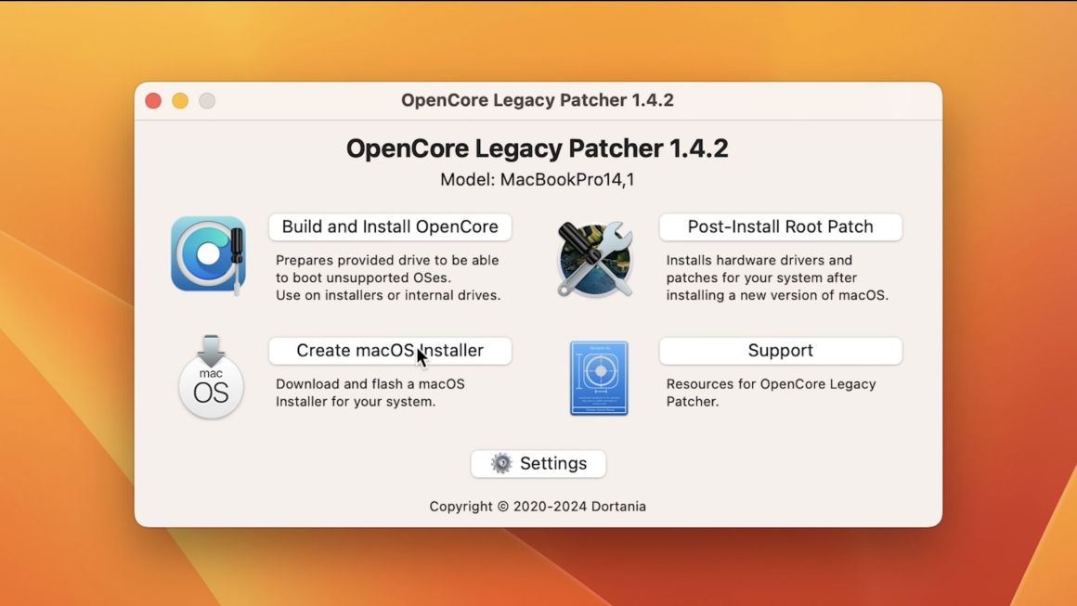1077x606 pixels.
Task: Open Post-Install Root Patch
Action: pyautogui.click(x=780, y=227)
